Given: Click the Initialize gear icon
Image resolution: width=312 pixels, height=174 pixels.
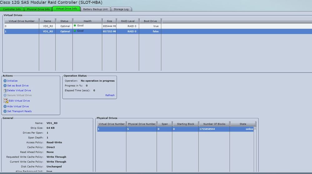Looking at the screenshot, I should click(x=5, y=81).
